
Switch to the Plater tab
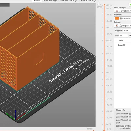click(37, 1)
